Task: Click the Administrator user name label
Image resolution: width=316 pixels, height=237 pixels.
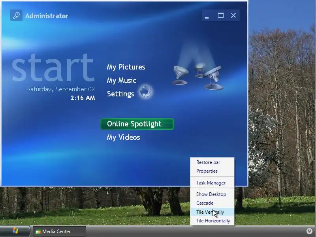Action: (47, 16)
